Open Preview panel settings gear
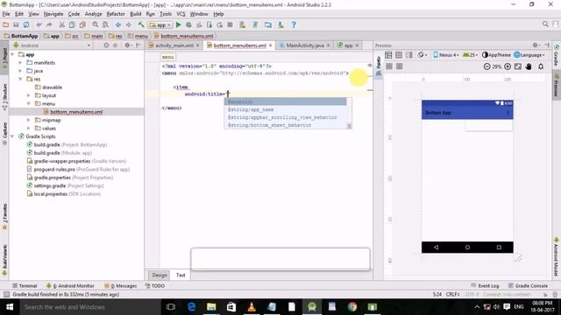This screenshot has height=315, width=561. 536,45
